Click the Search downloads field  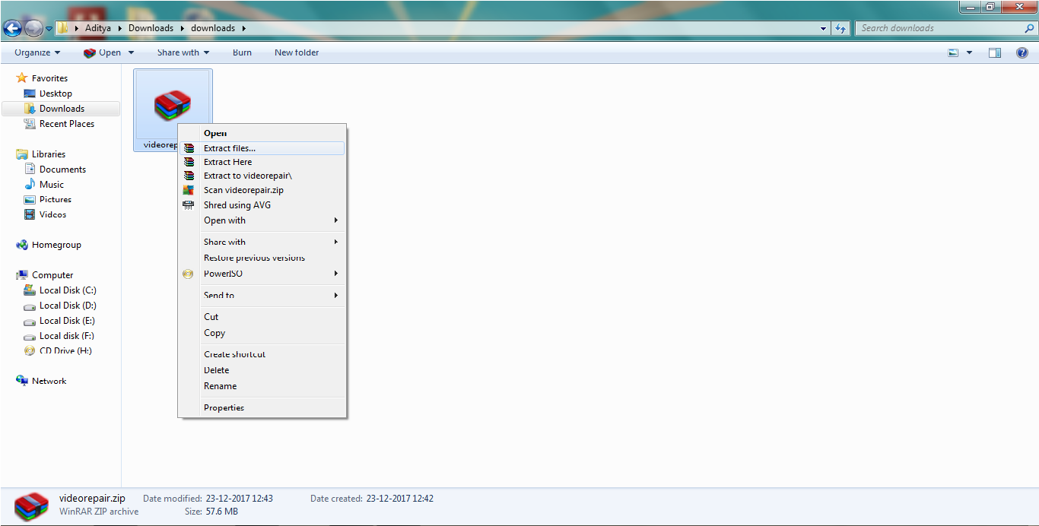(x=939, y=28)
